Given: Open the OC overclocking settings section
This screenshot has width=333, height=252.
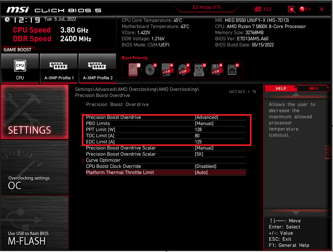Looking at the screenshot, I should point(35,167).
